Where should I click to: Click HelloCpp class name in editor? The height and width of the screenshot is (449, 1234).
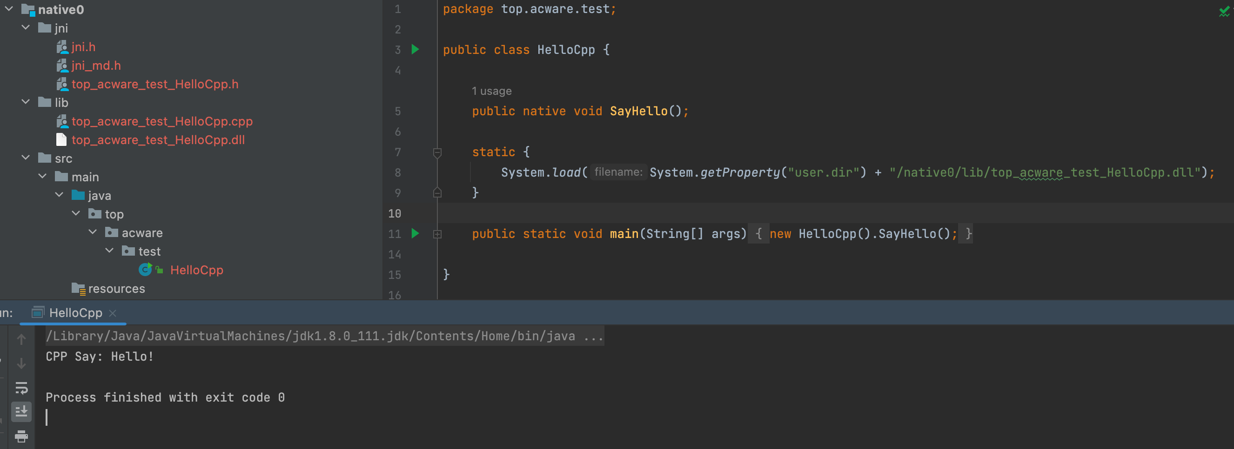(x=566, y=50)
